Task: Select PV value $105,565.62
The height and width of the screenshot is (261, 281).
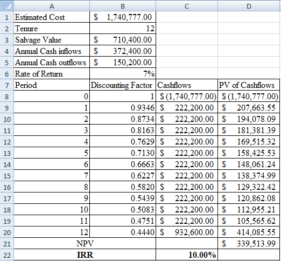Action: click(249, 221)
